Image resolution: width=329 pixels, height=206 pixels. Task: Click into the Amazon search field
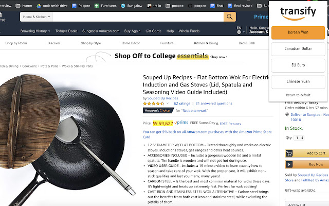click(x=139, y=16)
